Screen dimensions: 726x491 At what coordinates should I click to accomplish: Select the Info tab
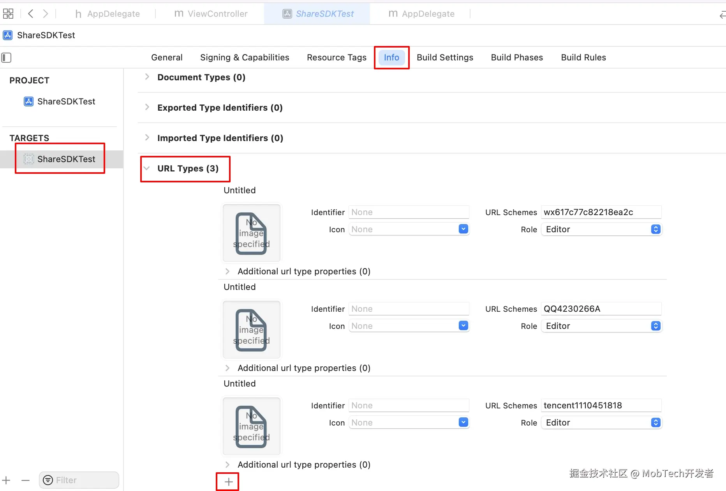pyautogui.click(x=391, y=57)
